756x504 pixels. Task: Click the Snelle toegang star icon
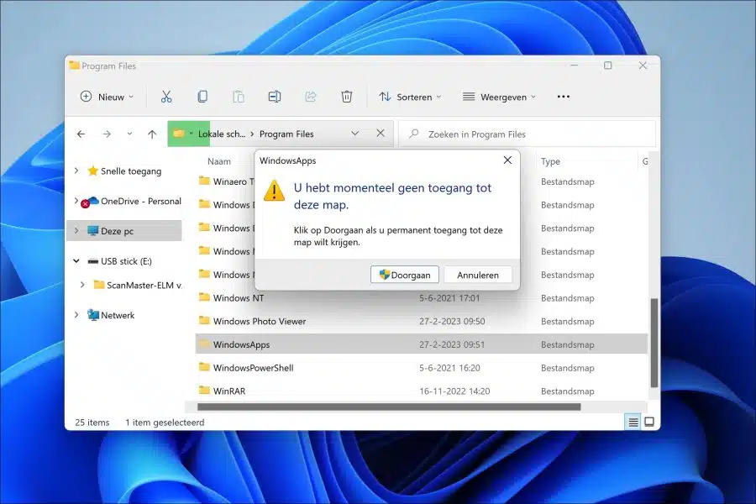[92, 171]
